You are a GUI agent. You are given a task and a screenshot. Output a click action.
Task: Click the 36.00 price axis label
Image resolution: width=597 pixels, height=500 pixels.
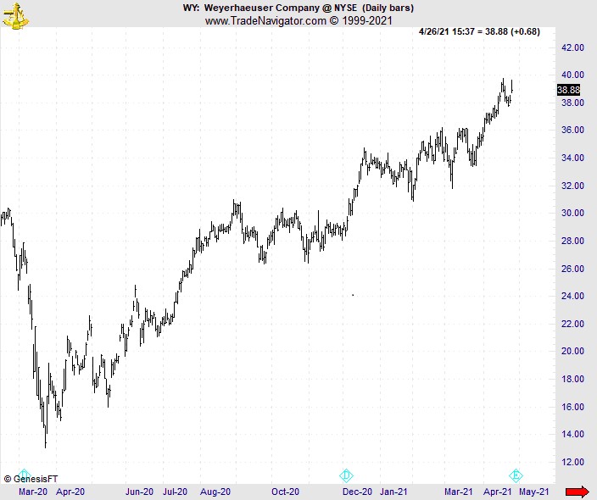click(572, 131)
